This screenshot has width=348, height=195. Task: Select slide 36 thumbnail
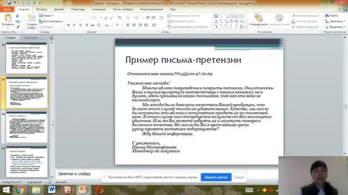click(x=27, y=127)
